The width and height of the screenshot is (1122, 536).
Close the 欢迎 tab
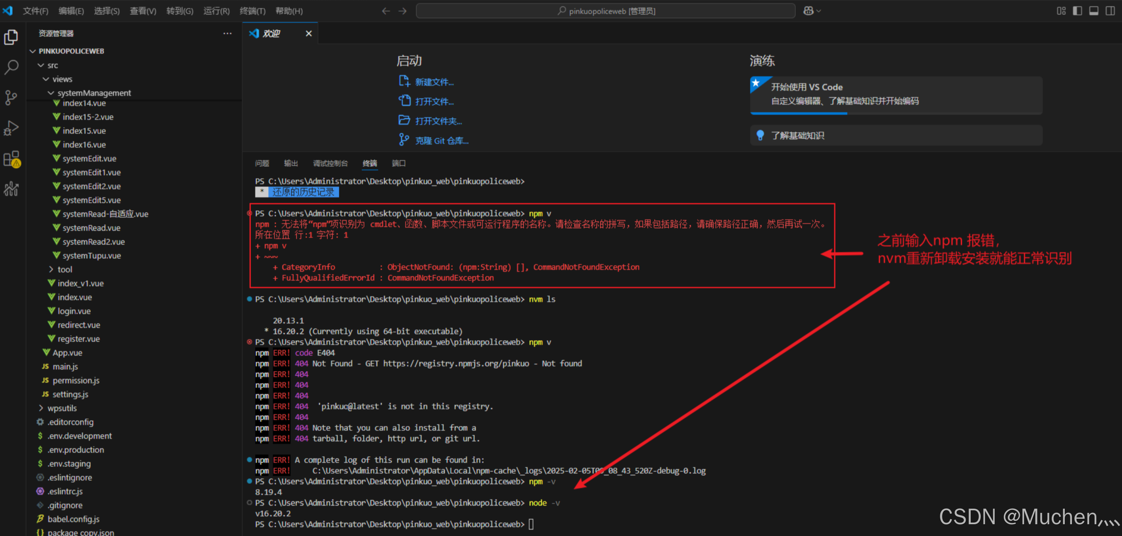tap(309, 34)
